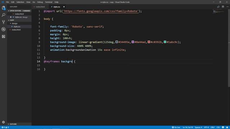Image resolution: width=230 pixels, height=129 pixels.
Task: Click the UTF-8 encoding selector
Action: 206,128
